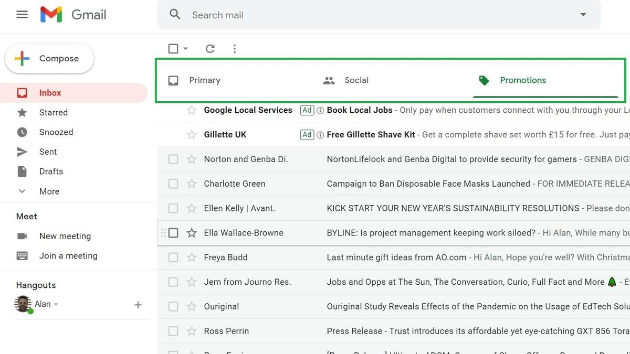Screen dimensions: 630x354
Task: Expand the More section in the sidebar
Action: pyautogui.click(x=49, y=191)
